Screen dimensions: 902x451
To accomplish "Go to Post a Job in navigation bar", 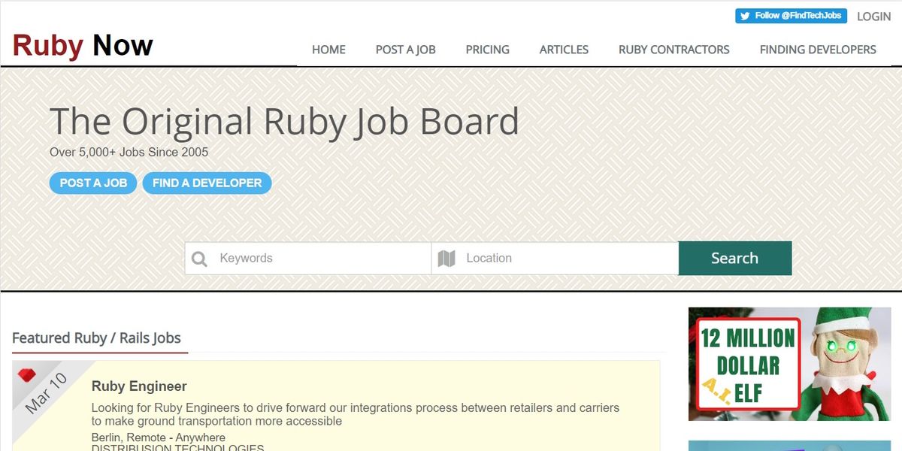I will point(405,50).
